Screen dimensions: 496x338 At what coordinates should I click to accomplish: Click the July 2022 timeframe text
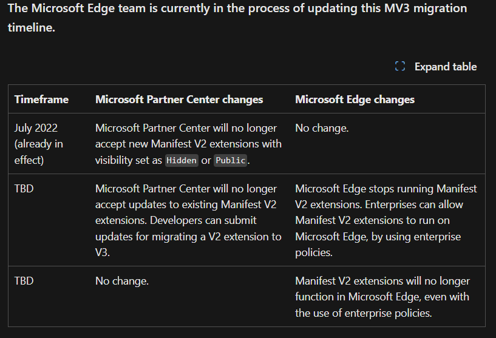pyautogui.click(x=36, y=128)
